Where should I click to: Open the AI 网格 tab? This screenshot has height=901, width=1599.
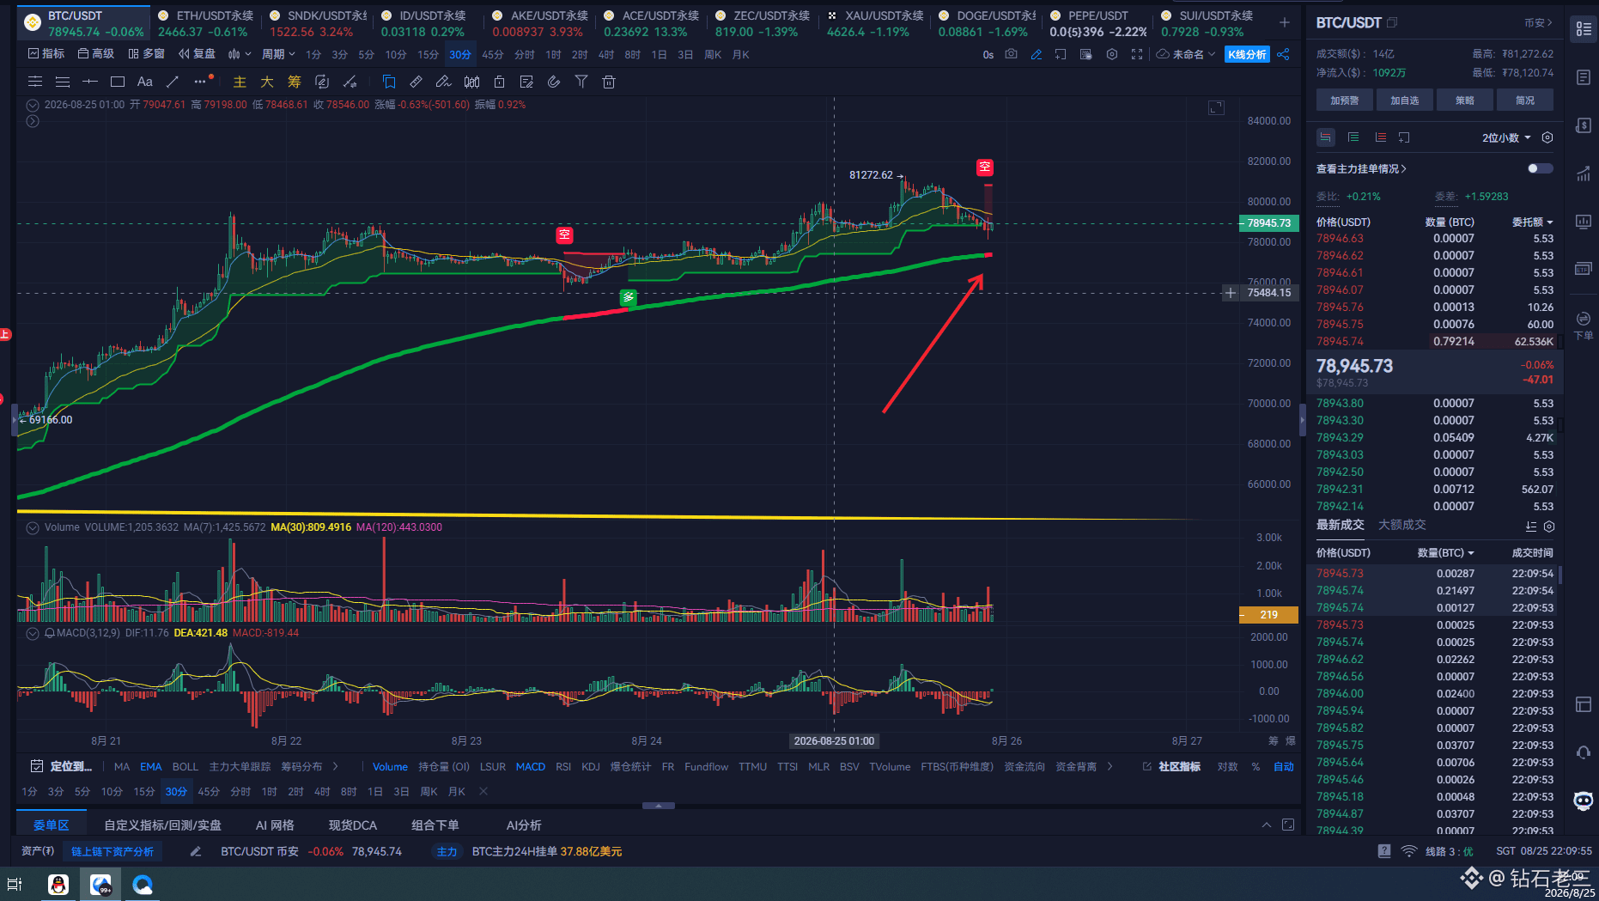pos(275,825)
